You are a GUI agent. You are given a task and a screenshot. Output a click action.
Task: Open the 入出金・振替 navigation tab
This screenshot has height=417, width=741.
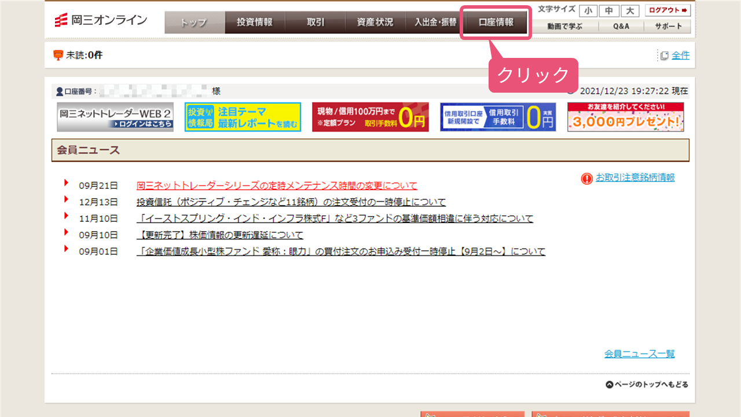(435, 23)
